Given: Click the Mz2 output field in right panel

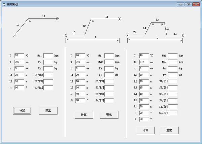Looking at the screenshot, I should [173, 62].
